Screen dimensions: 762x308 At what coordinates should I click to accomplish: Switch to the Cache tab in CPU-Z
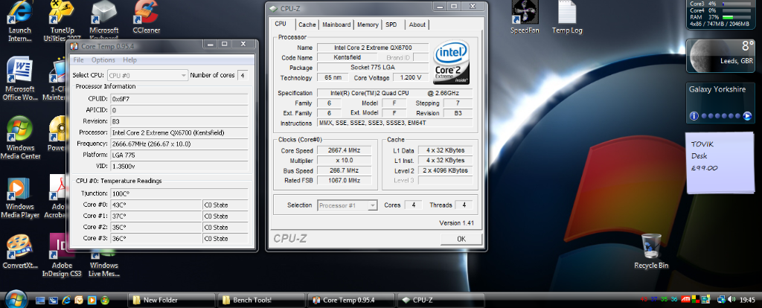[307, 25]
